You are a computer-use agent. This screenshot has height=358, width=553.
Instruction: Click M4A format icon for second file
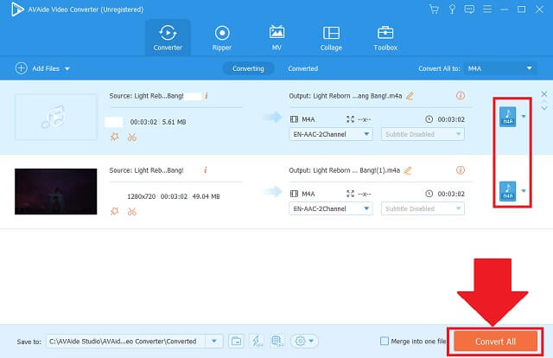(x=507, y=191)
